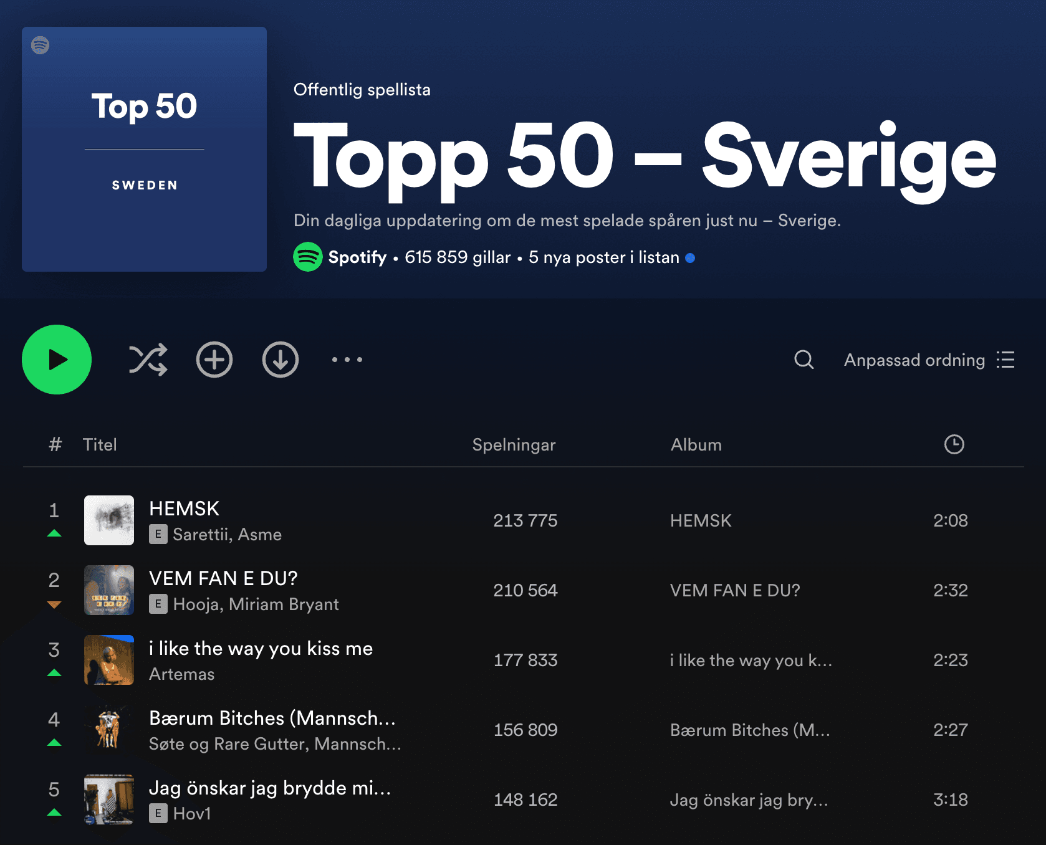This screenshot has height=845, width=1046.
Task: Toggle shuffle for the playlist
Action: click(148, 360)
